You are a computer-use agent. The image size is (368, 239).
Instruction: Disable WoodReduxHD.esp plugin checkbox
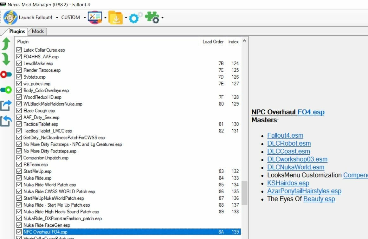(x=19, y=97)
